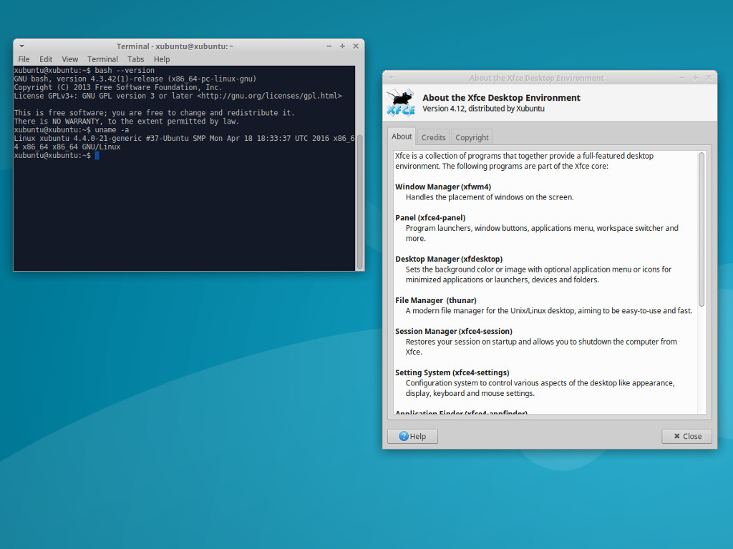Click the terminal cursor at the prompt
The height and width of the screenshot is (549, 733).
coord(97,155)
